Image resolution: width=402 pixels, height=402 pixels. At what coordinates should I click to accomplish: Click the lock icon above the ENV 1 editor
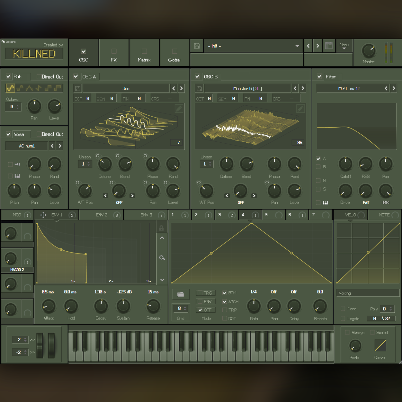pyautogui.click(x=162, y=228)
